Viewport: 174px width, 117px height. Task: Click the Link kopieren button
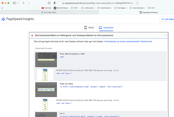[167, 19]
